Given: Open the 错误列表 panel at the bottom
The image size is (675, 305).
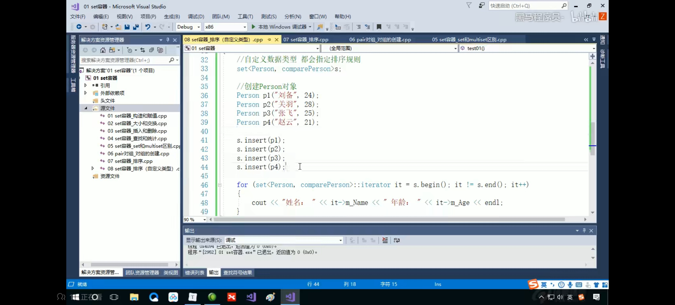Looking at the screenshot, I should click(x=194, y=272).
